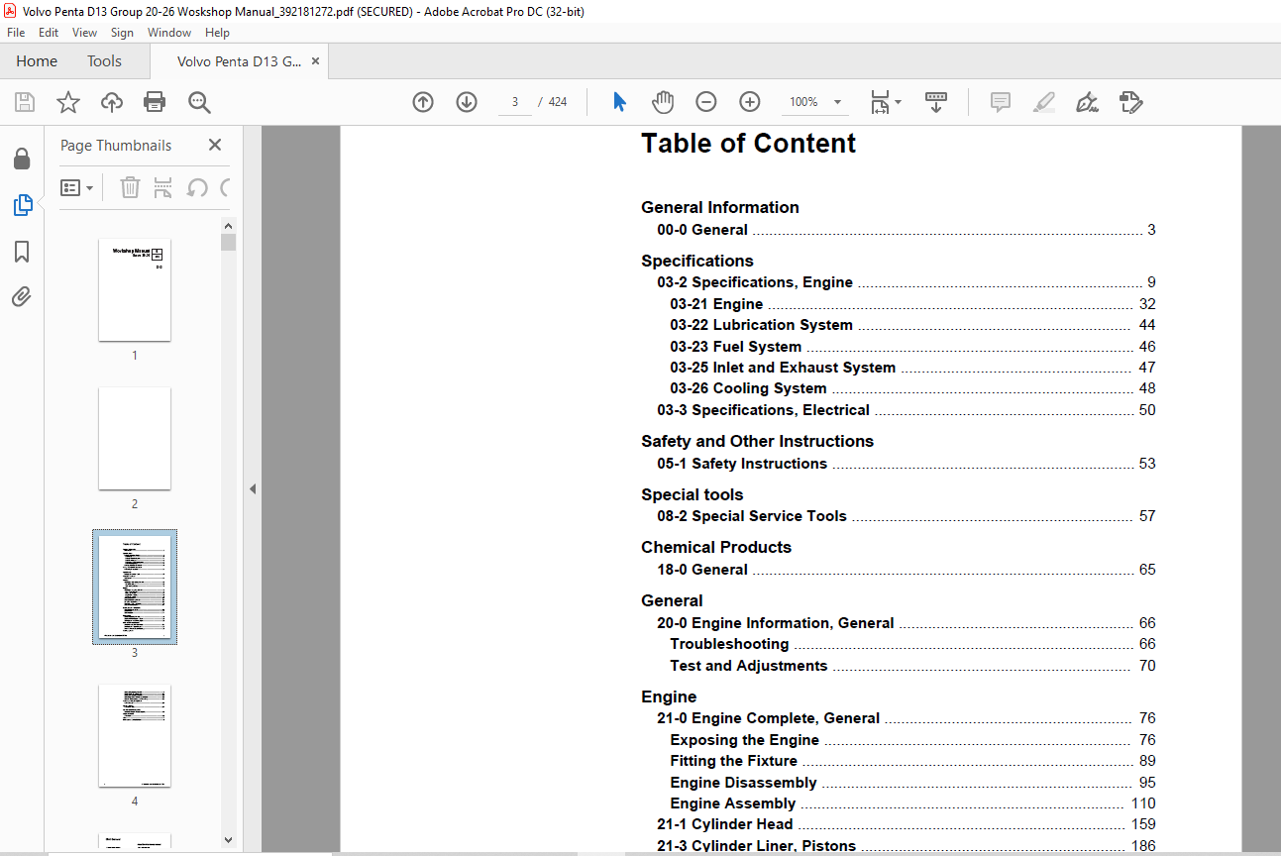The image size is (1281, 856).
Task: Open 08-2 Special Service Tools entry
Action: (907, 516)
